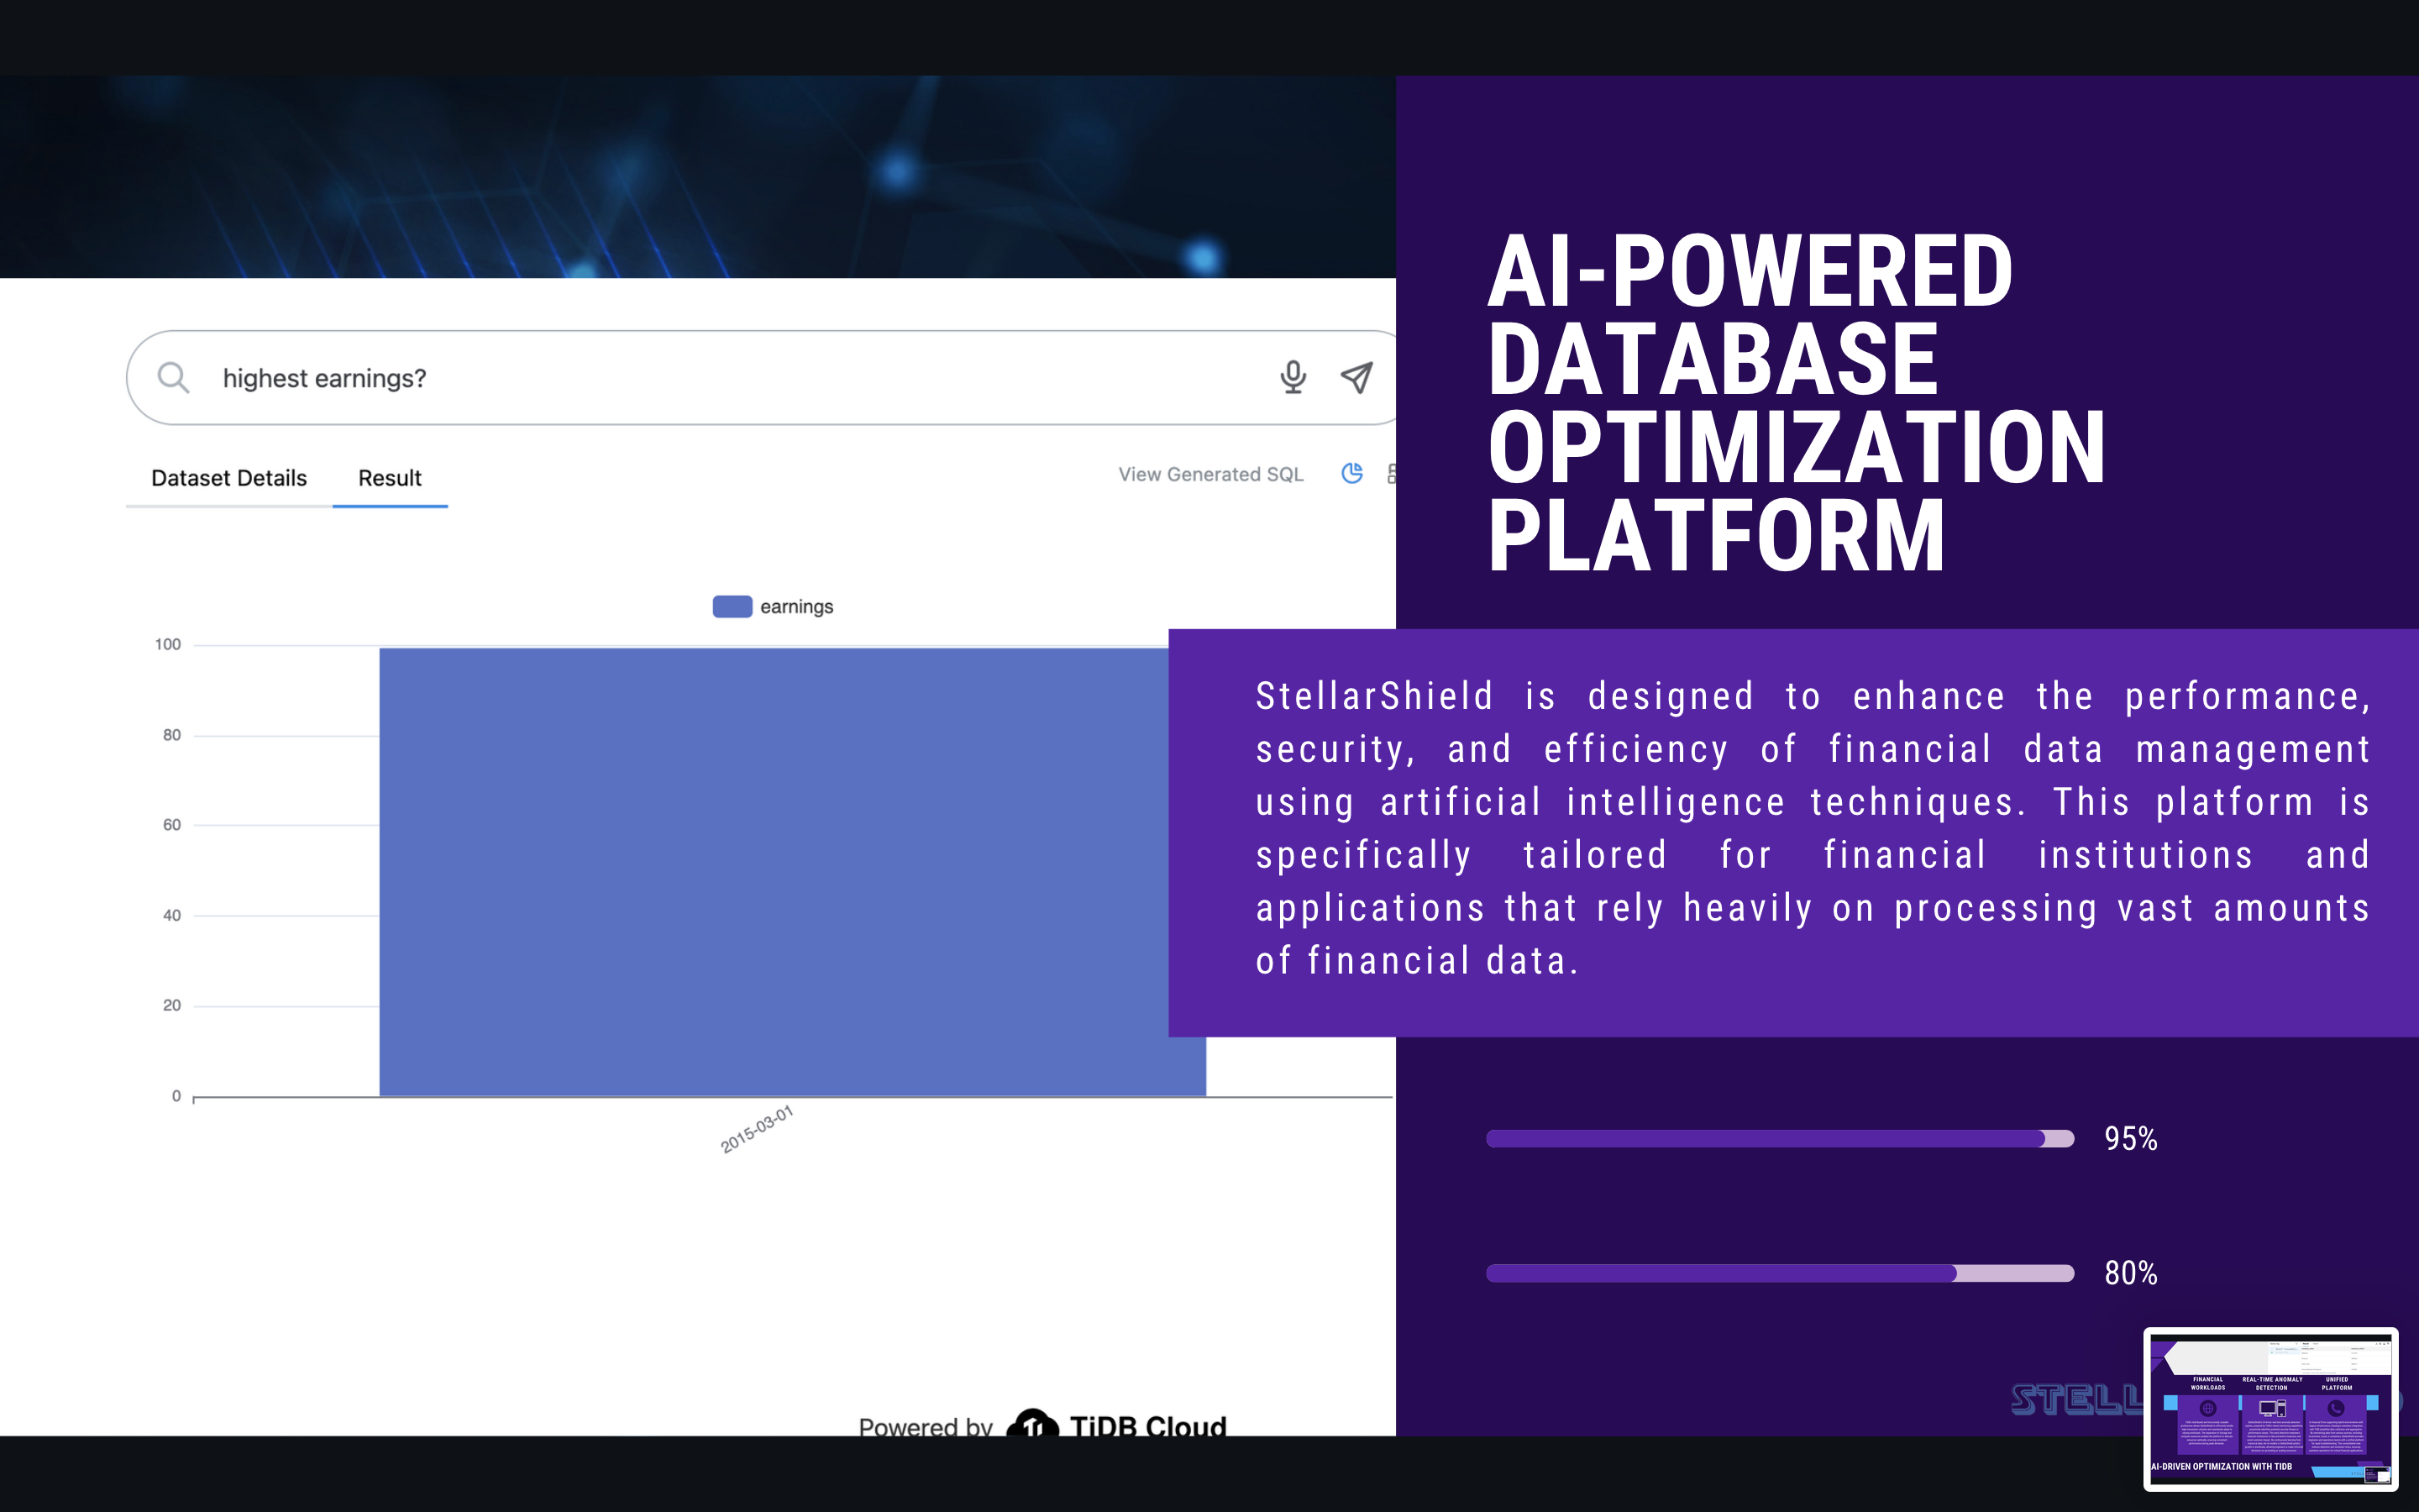Click the 80% progress bar
2419x1512 pixels.
coord(1779,1273)
